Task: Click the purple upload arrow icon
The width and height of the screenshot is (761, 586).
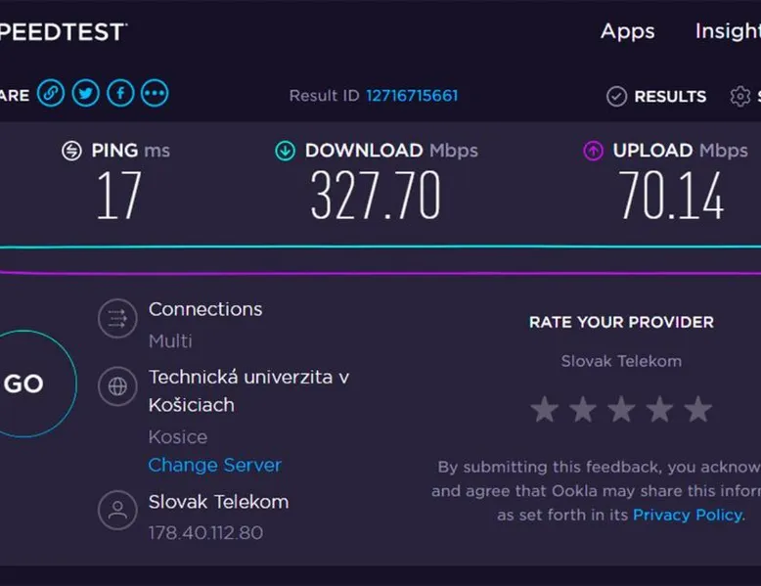Action: tap(593, 151)
